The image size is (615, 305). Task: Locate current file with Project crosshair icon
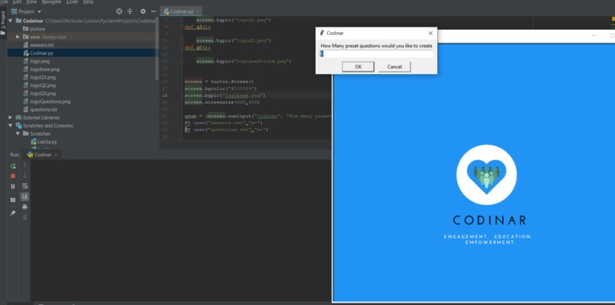coord(119,11)
